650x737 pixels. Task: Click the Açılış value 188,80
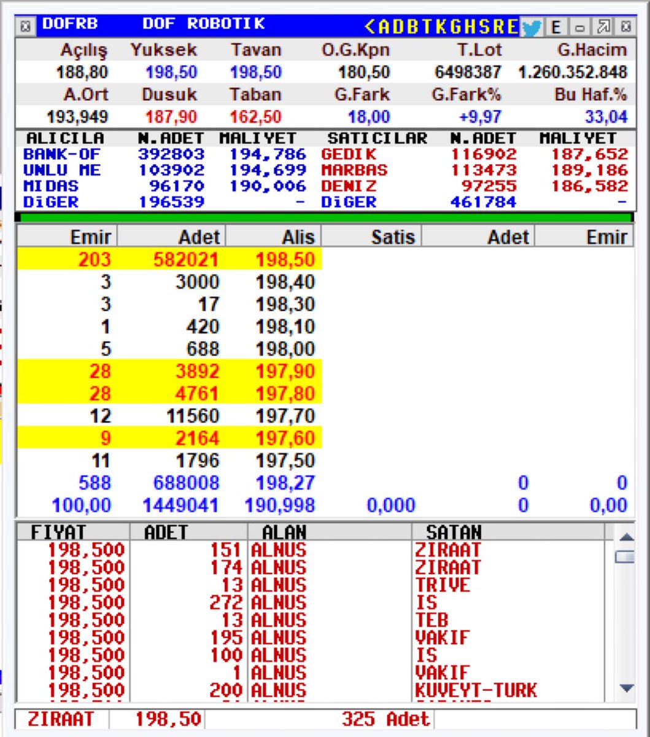(x=82, y=72)
